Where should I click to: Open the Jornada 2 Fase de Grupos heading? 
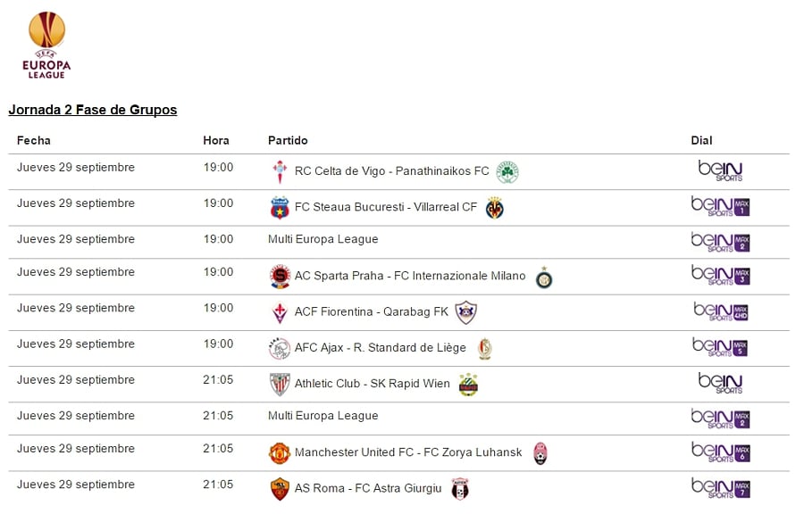click(x=93, y=110)
